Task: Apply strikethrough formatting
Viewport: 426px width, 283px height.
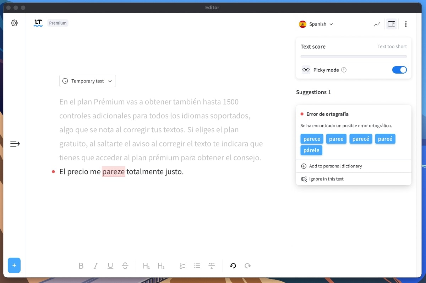Action: point(125,266)
